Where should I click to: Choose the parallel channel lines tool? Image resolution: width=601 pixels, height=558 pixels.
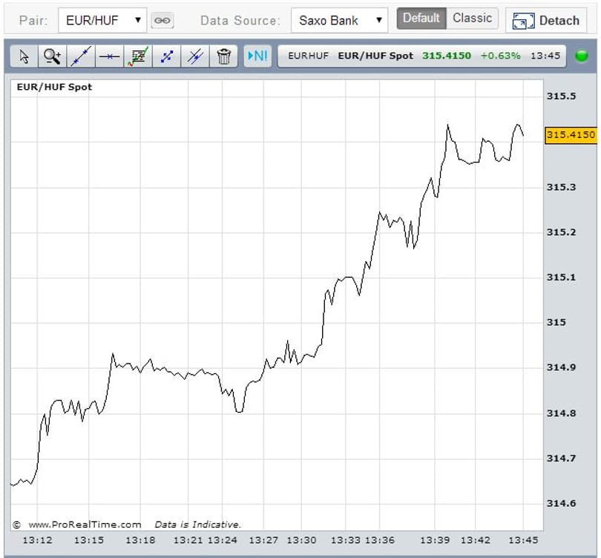pyautogui.click(x=195, y=56)
